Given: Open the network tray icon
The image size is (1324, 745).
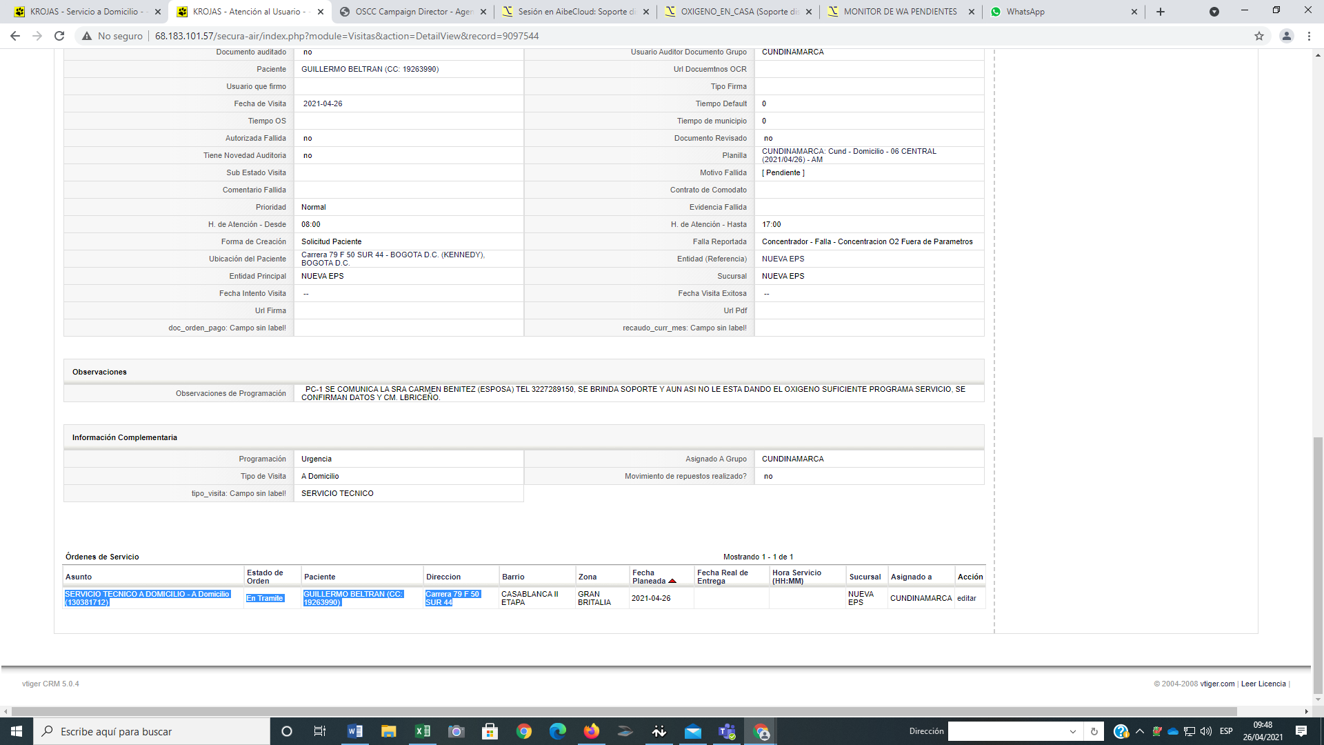Looking at the screenshot, I should [x=1190, y=731].
